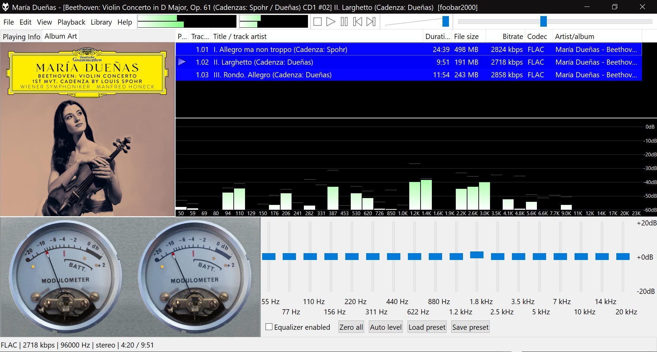
Task: Start playback with the Play button
Action: pos(331,22)
